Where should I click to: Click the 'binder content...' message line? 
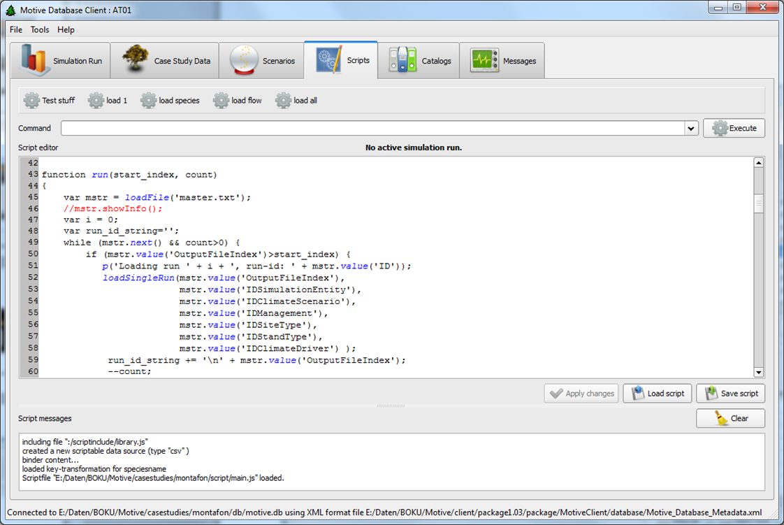[50, 460]
